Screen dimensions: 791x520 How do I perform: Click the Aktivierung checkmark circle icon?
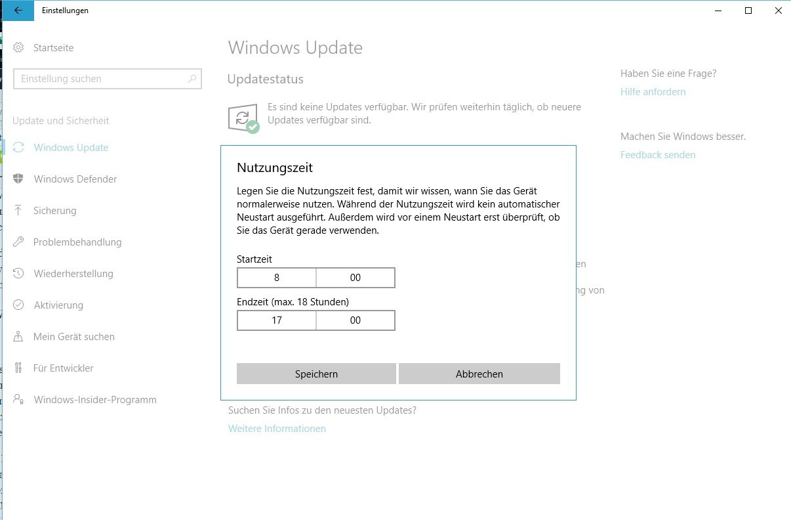[18, 305]
